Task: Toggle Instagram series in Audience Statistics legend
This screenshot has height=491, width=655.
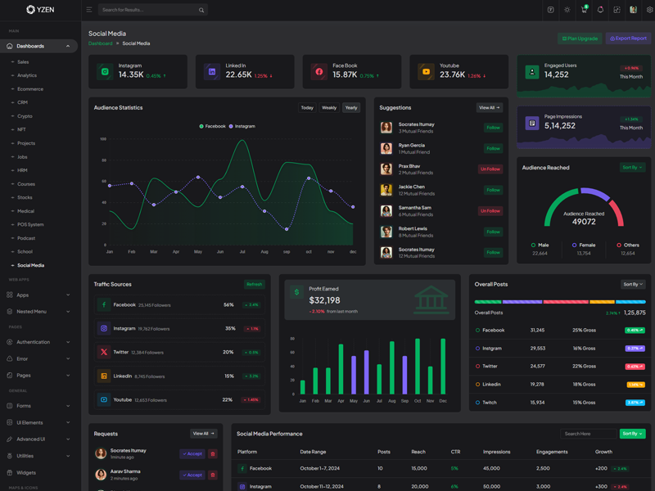Action: 242,126
